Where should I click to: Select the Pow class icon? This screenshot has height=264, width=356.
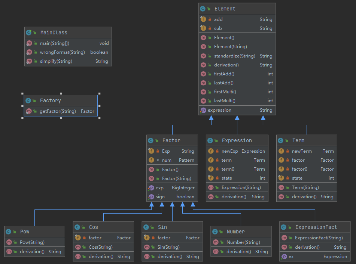pyautogui.click(x=8, y=232)
